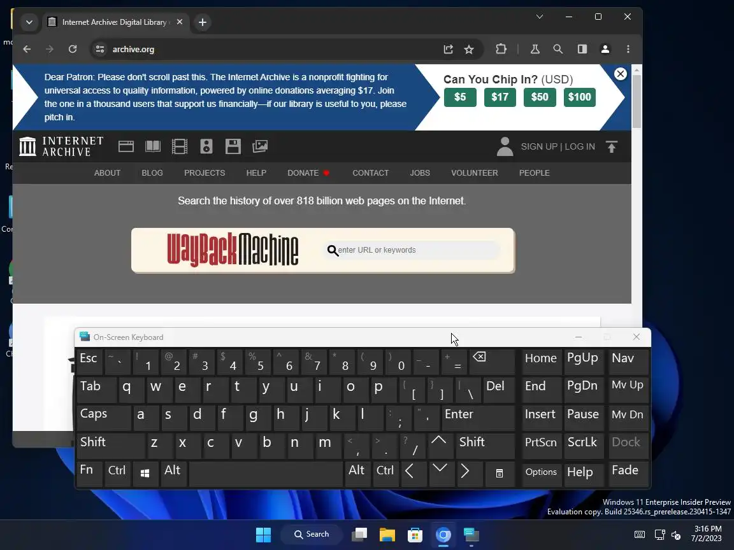734x550 pixels.
Task: Toggle Caps key on On-Screen Keyboard
Action: (103, 418)
